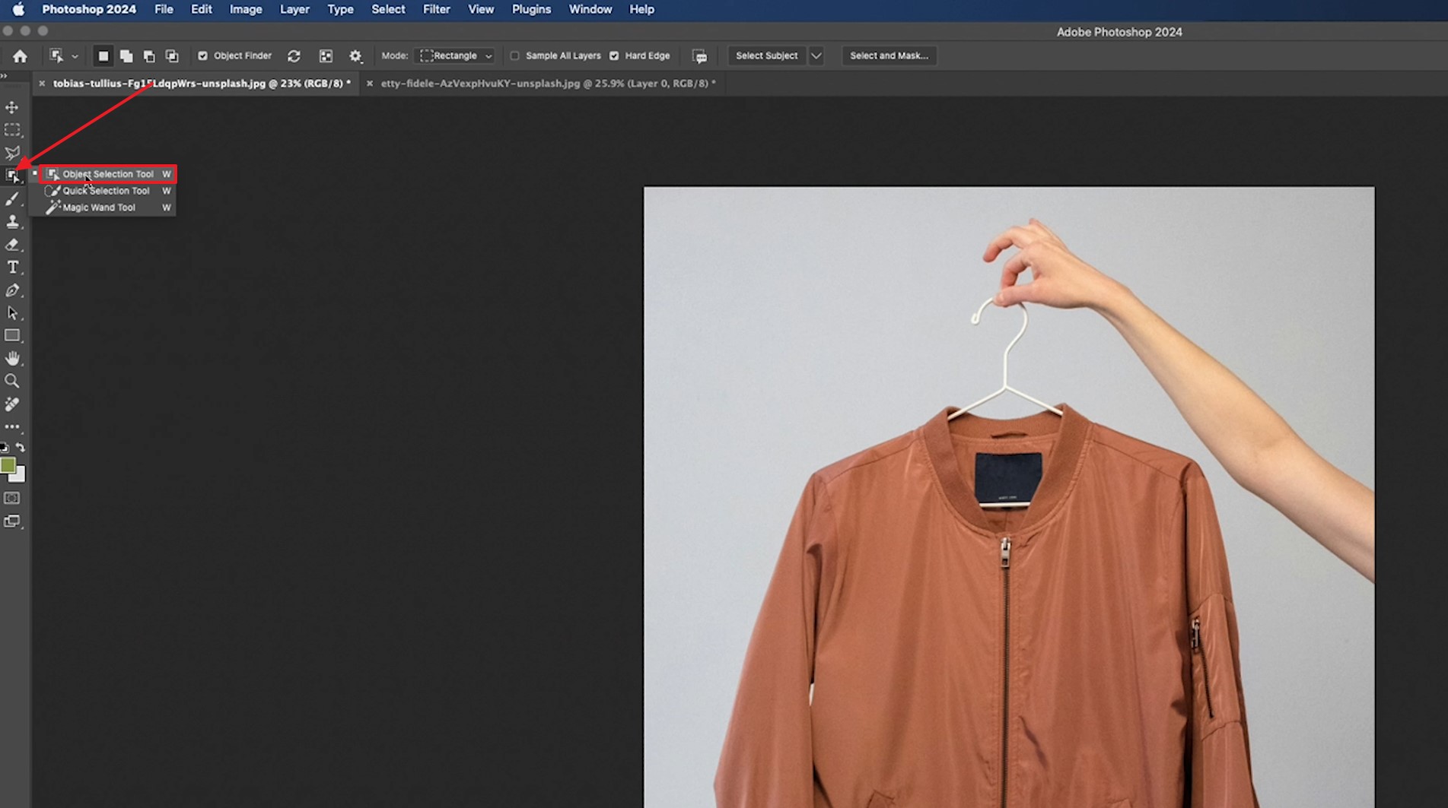Open the green foreground color swatch
The width and height of the screenshot is (1448, 808).
tap(7, 464)
